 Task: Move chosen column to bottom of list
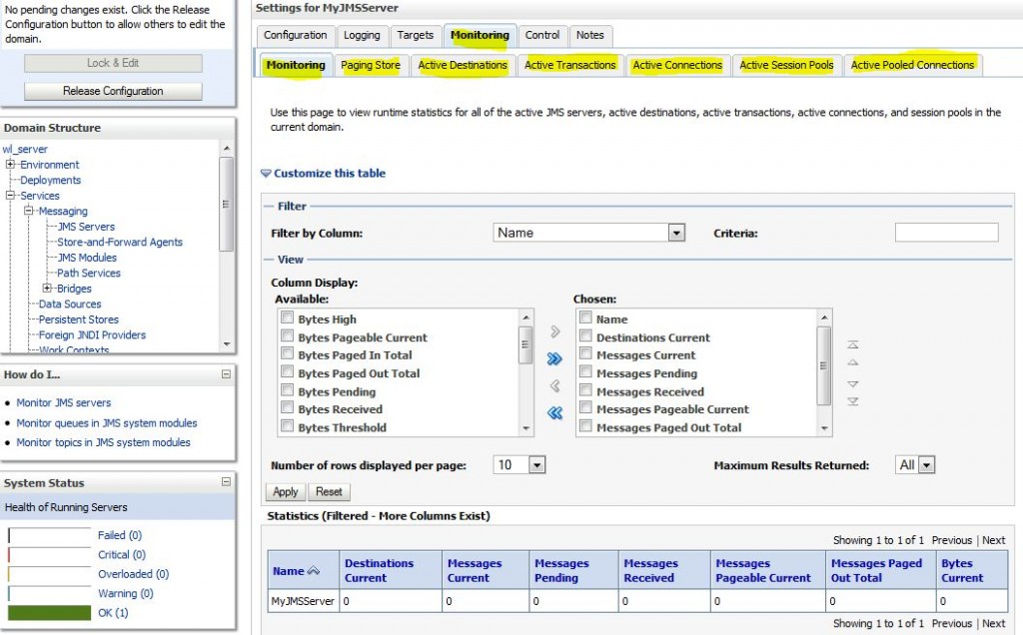853,401
